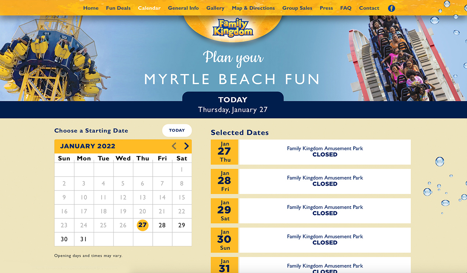
Task: Open General Info from navigation
Action: [183, 8]
